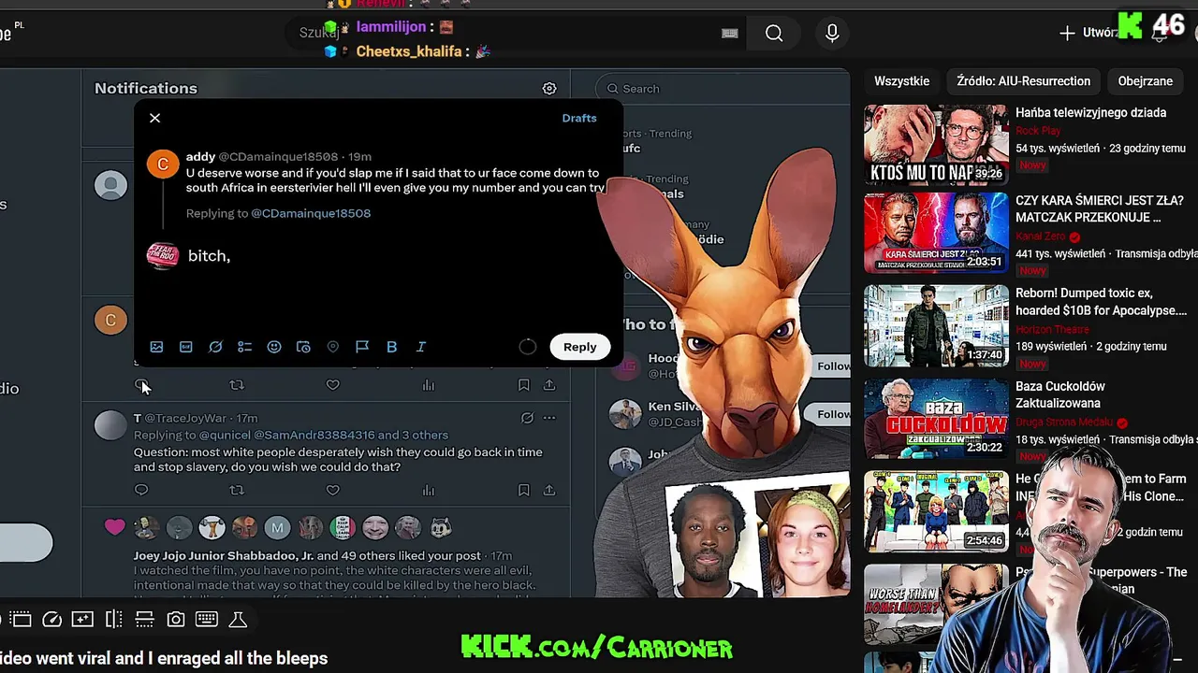
Task: View analytics of the @TraceJoyWar post
Action: 429,490
